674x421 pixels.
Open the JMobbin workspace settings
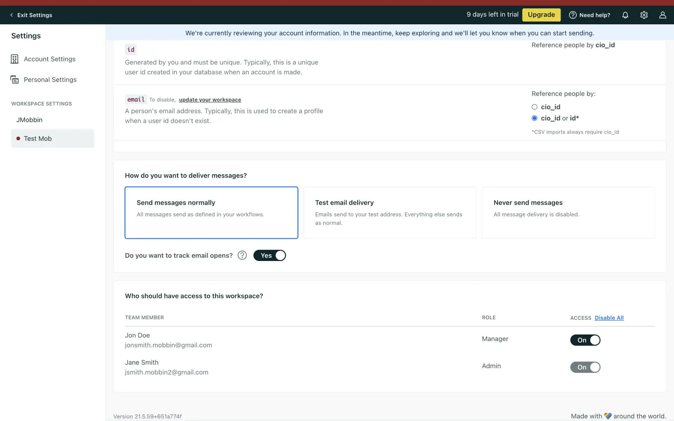coord(29,120)
